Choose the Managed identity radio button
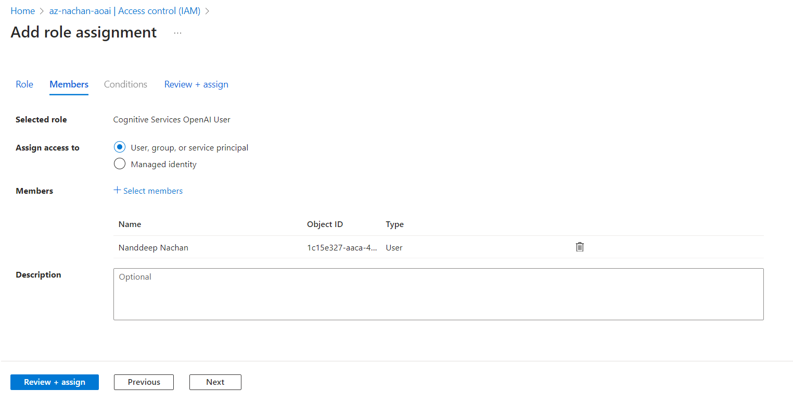 tap(120, 164)
